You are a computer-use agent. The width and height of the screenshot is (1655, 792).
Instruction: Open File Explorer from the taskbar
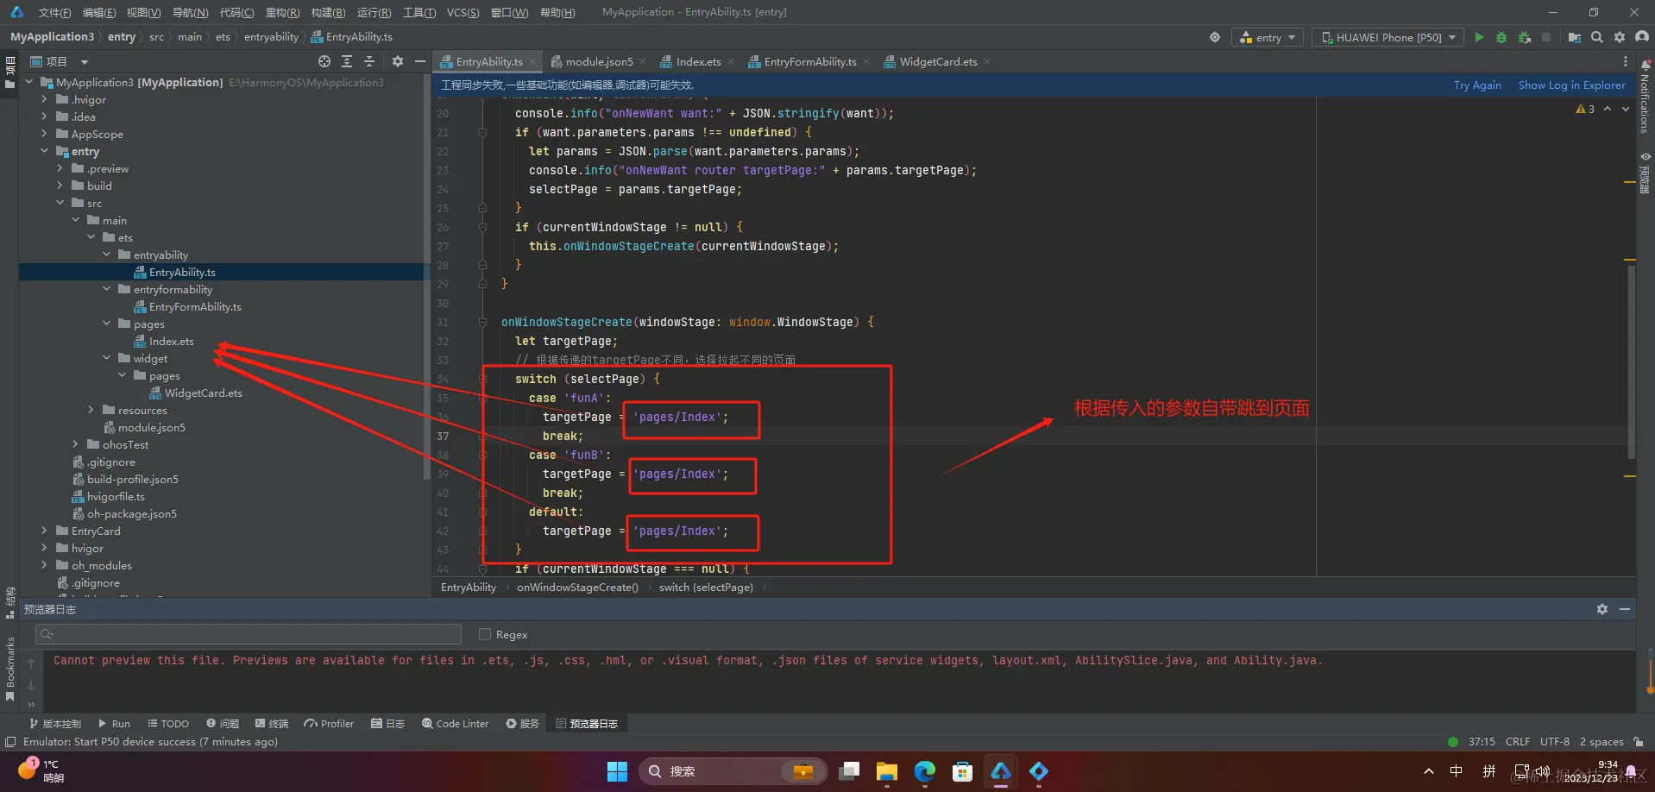pos(886,771)
